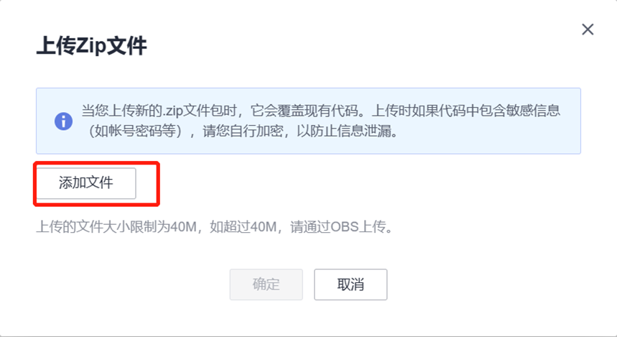Confirm the upload with the 确定 button
Image resolution: width=617 pixels, height=337 pixels.
click(x=266, y=285)
